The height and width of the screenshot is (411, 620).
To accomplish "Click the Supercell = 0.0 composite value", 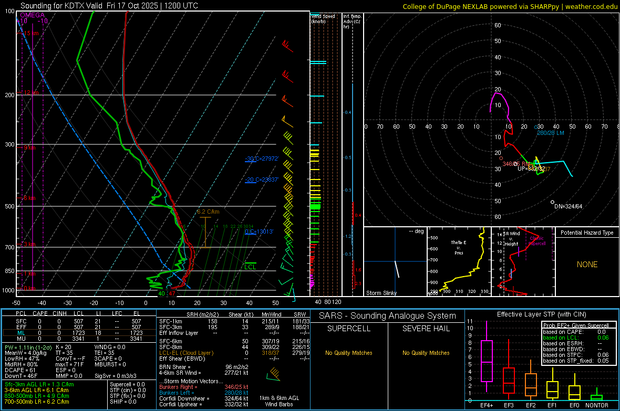I will click(127, 384).
